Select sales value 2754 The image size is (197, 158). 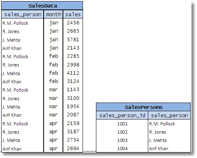click(x=73, y=140)
